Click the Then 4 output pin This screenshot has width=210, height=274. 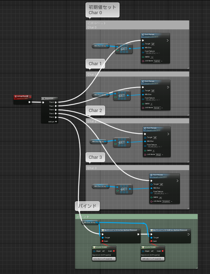click(x=56, y=117)
